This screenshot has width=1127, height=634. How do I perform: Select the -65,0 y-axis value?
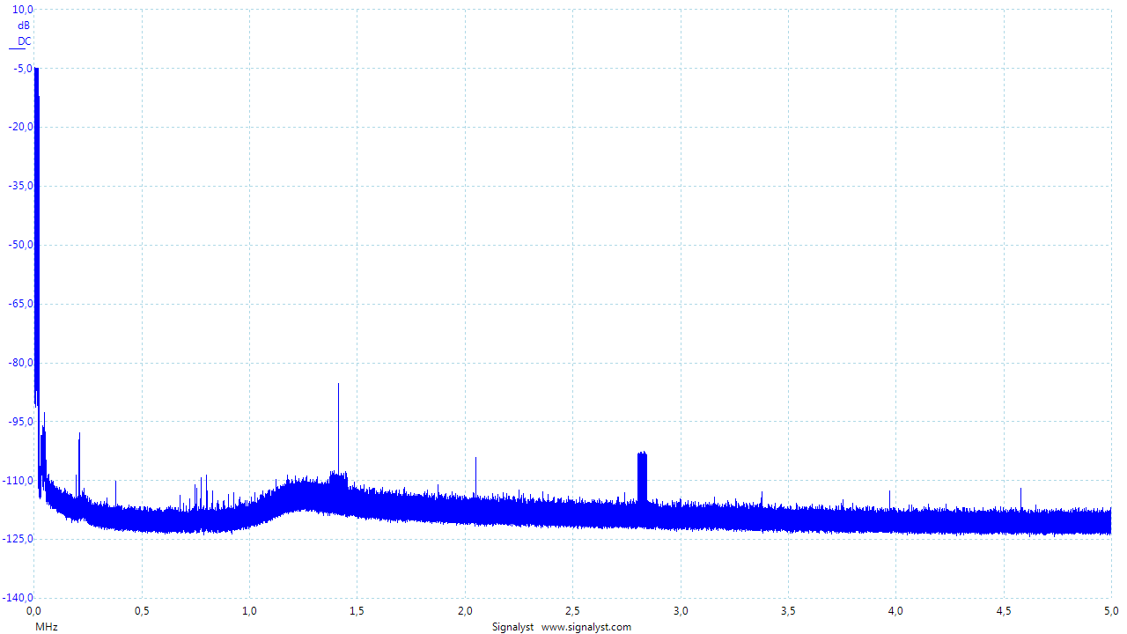[x=21, y=304]
